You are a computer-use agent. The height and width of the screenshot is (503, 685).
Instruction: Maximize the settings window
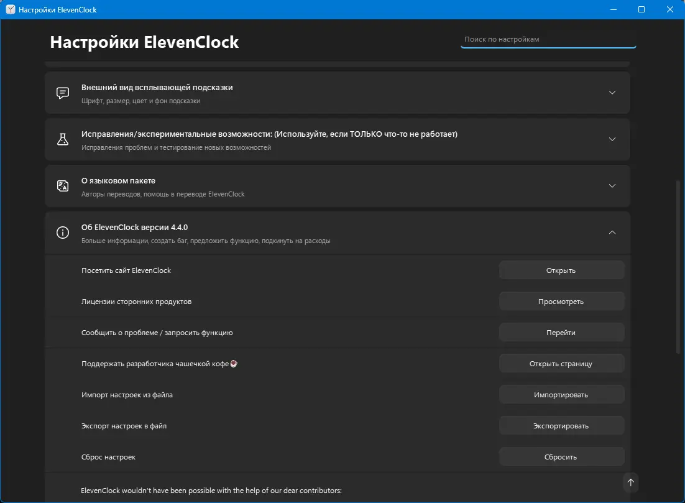pyautogui.click(x=641, y=9)
